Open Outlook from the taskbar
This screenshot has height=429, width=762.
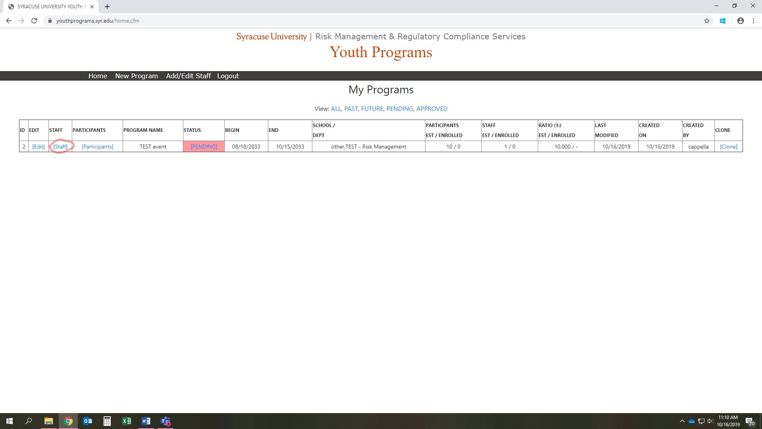88,421
